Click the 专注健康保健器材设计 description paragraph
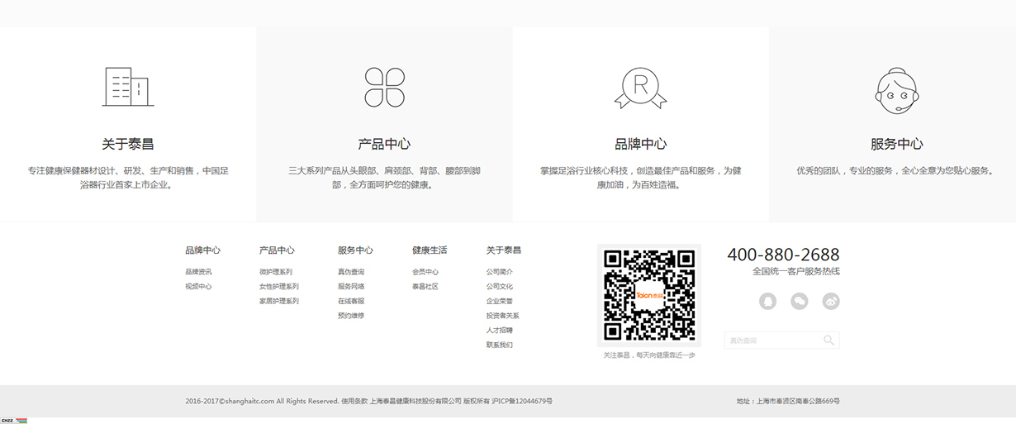Image resolution: width=1016 pixels, height=424 pixels. 128,178
